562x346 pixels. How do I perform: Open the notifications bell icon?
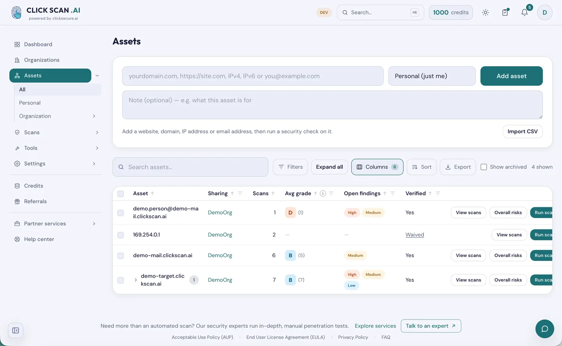(525, 12)
